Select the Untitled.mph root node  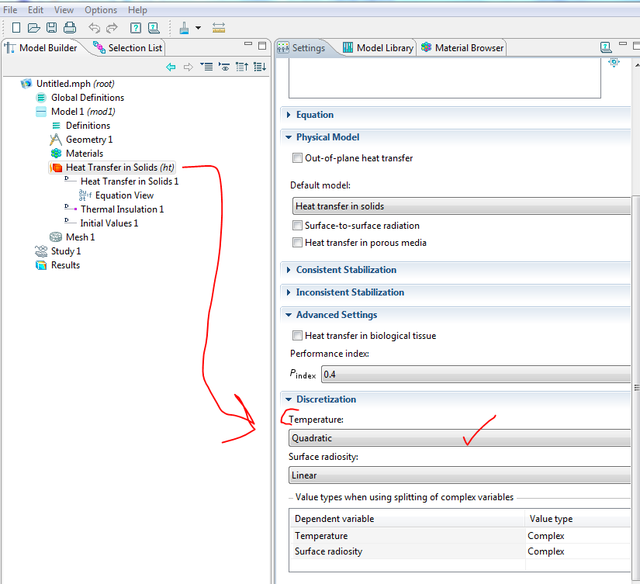[x=75, y=84]
